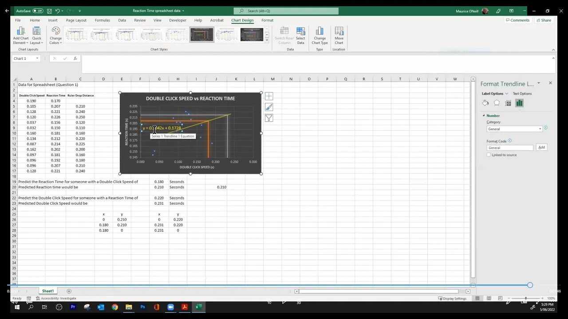The image size is (568, 319).
Task: Open the Format Trendline pane options dropdown
Action: point(539,83)
